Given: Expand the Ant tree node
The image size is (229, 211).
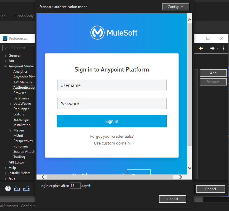Looking at the screenshot, I should tap(5, 61).
